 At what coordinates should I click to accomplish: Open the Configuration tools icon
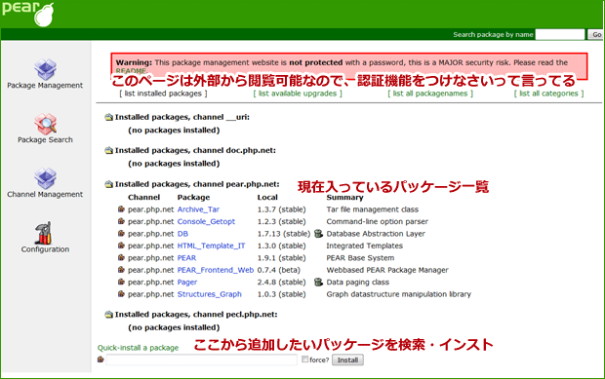(44, 233)
